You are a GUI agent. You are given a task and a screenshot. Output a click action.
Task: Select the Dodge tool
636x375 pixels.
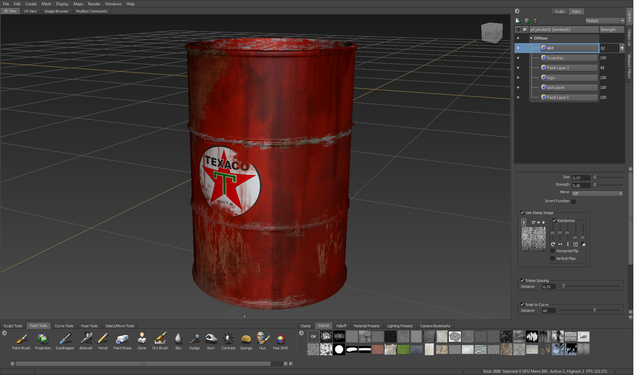(x=195, y=341)
